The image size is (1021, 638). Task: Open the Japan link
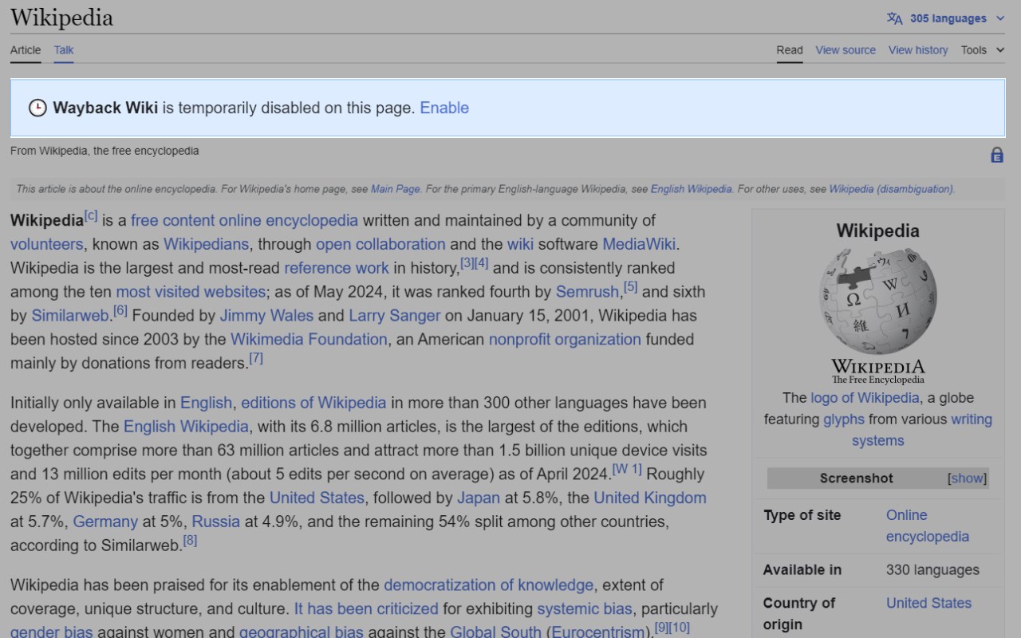(479, 498)
